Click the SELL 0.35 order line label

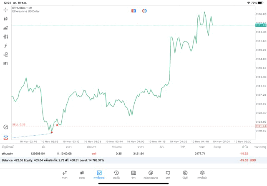(19, 124)
